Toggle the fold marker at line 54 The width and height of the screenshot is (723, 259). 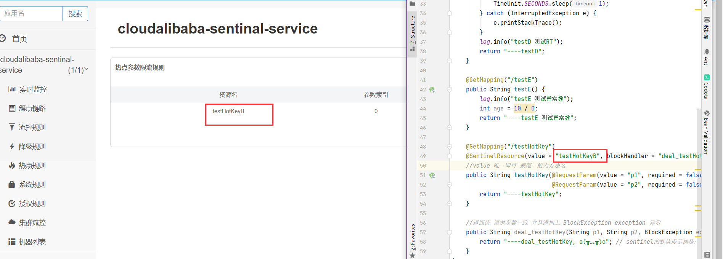450,204
